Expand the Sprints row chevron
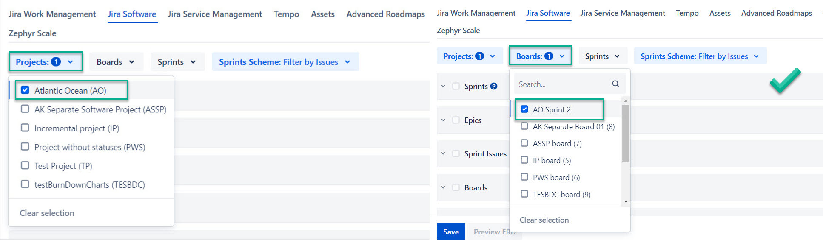Image resolution: width=823 pixels, height=240 pixels. [443, 86]
